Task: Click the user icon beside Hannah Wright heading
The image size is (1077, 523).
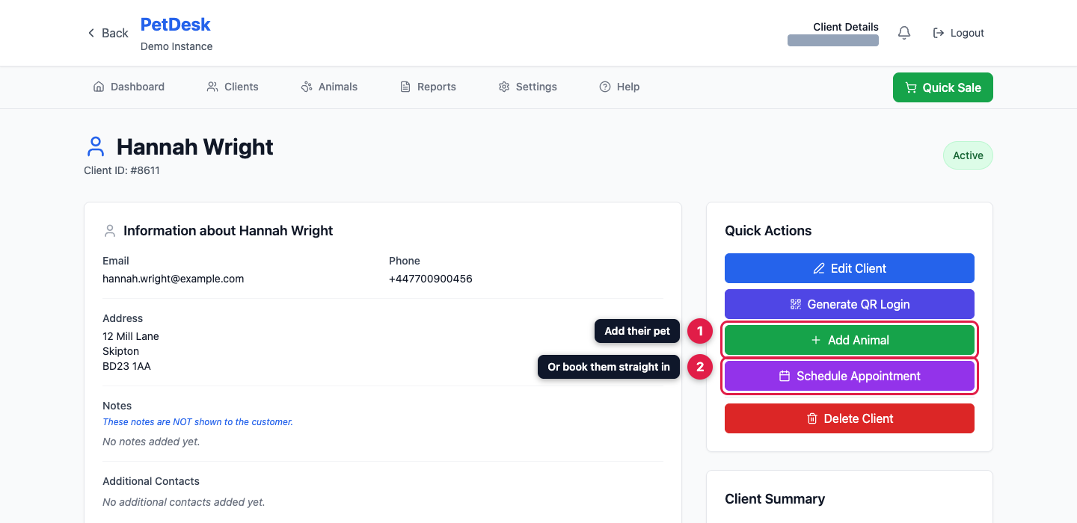Action: [x=95, y=146]
